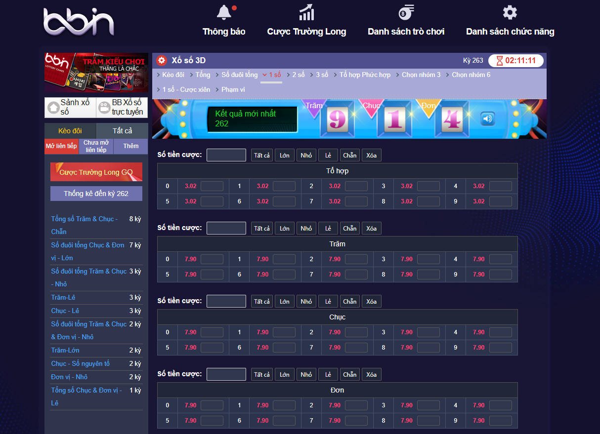
Task: Click Lớn button in Tổ hợp section
Action: pos(285,156)
